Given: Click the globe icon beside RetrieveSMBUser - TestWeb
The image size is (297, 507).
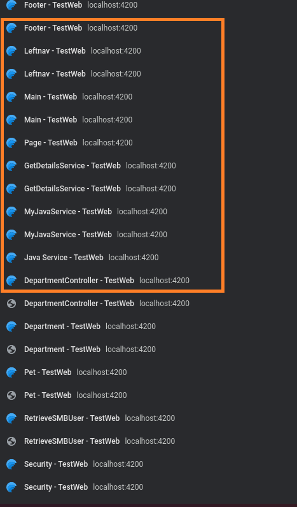Looking at the screenshot, I should [x=11, y=441].
